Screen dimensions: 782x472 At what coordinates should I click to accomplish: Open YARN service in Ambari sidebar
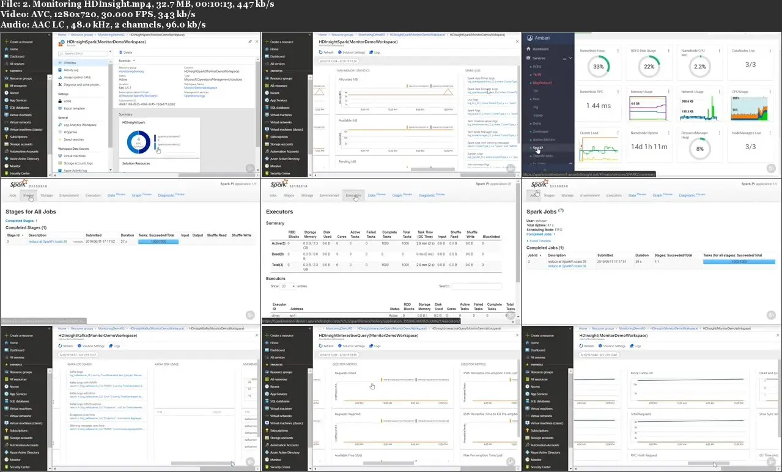tap(537, 73)
